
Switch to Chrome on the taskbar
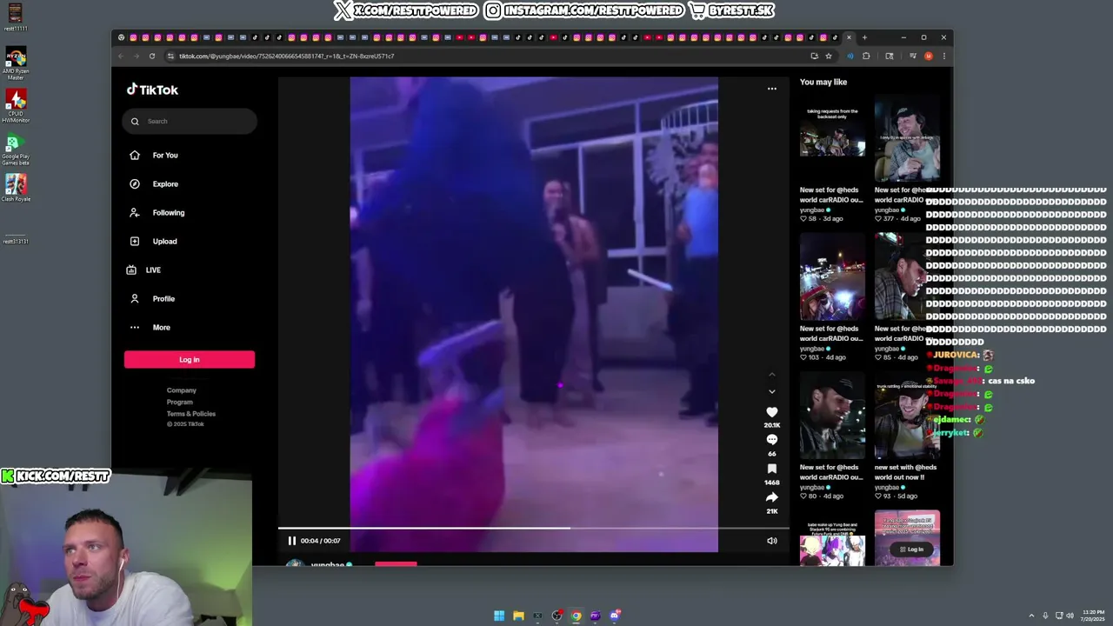click(576, 616)
